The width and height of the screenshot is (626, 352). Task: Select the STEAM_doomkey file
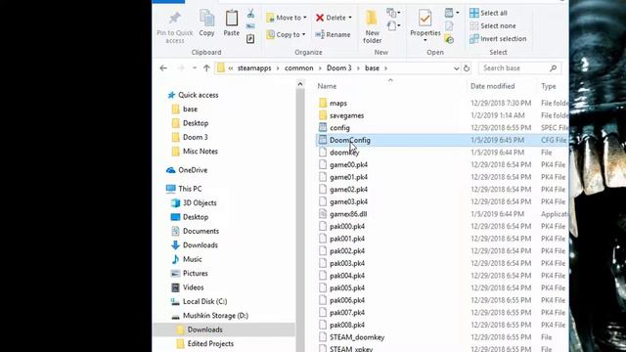[357, 337]
